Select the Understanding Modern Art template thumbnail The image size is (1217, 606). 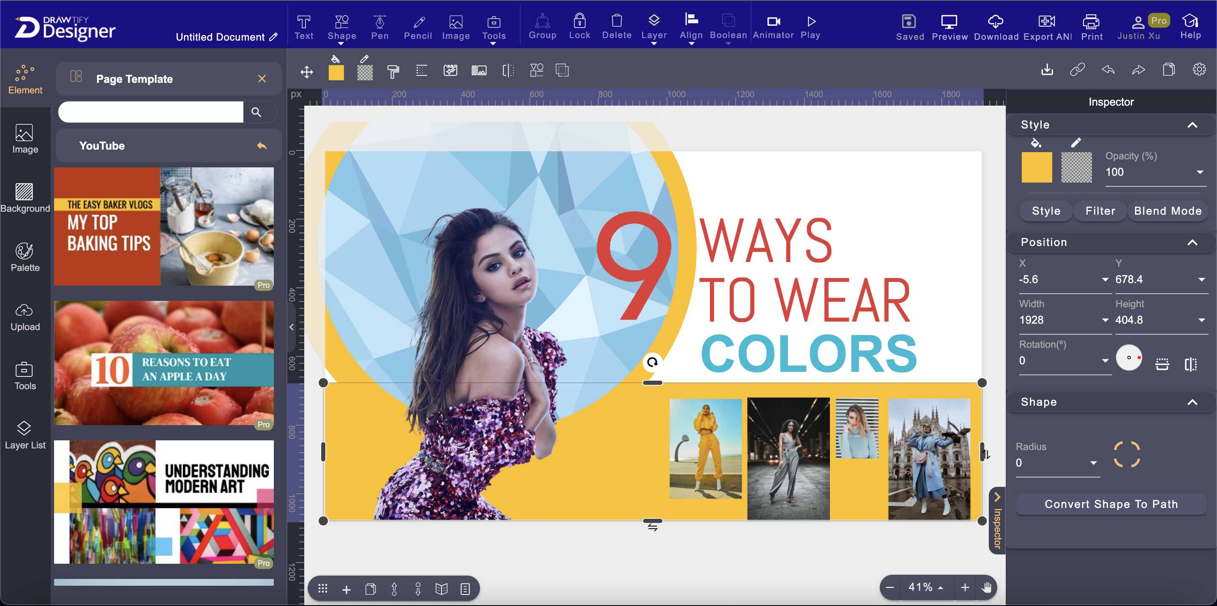point(164,502)
